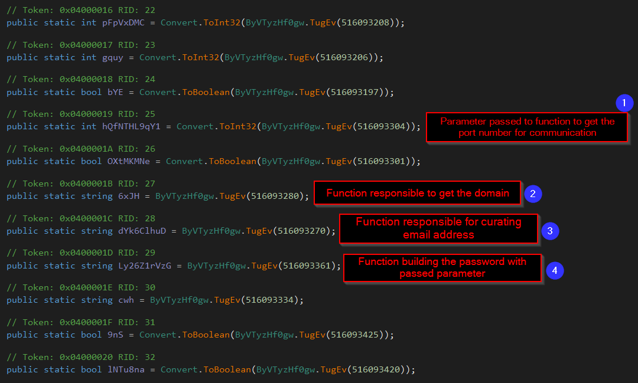The width and height of the screenshot is (638, 383).
Task: Click the blue circle badge numbered 4
Action: [x=554, y=270]
